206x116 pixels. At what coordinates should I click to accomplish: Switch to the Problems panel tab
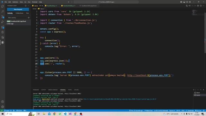click(x=36, y=90)
